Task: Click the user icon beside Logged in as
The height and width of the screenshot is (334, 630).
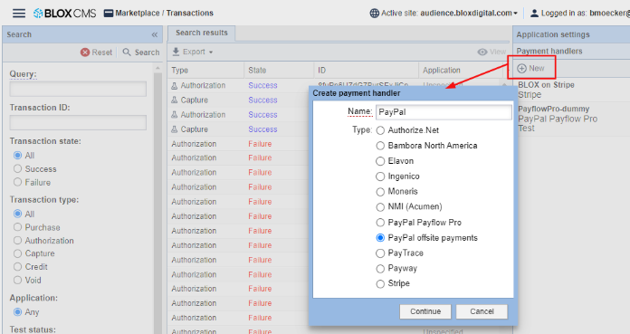Action: click(x=534, y=14)
